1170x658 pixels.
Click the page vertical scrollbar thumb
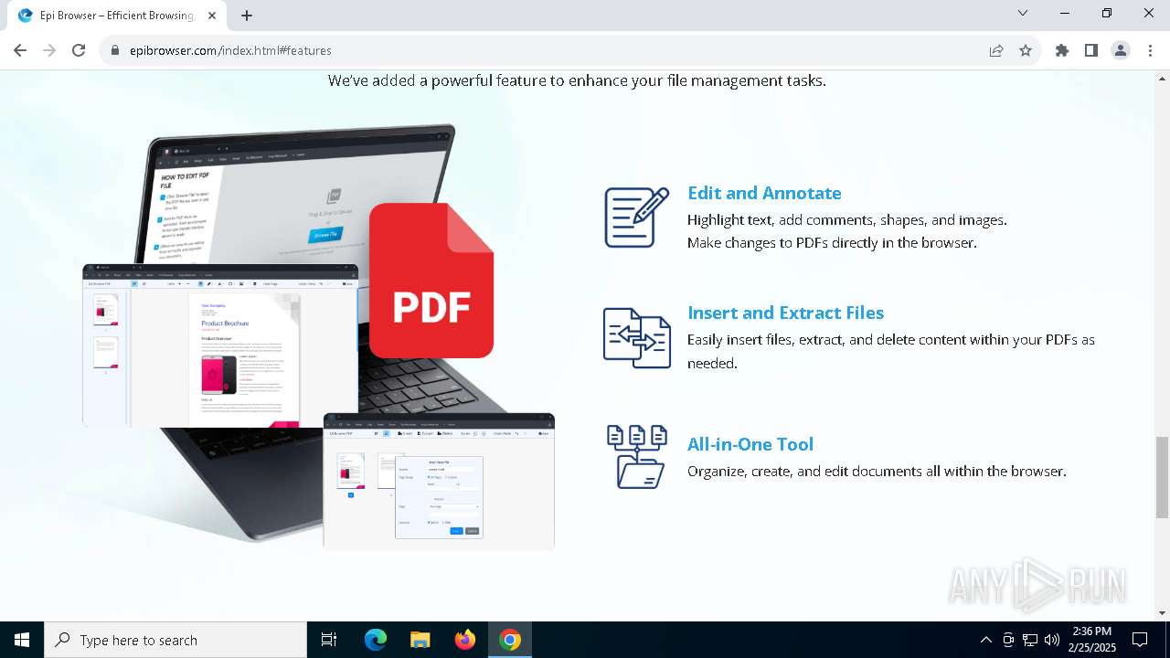[x=1162, y=477]
